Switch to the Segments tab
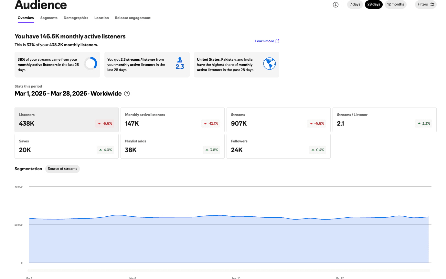This screenshot has height=279, width=446. (x=49, y=18)
